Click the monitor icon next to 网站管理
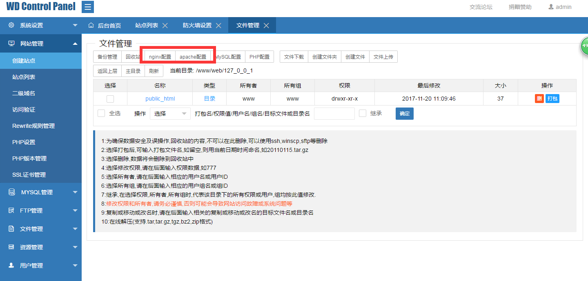The image size is (588, 281). pos(11,44)
